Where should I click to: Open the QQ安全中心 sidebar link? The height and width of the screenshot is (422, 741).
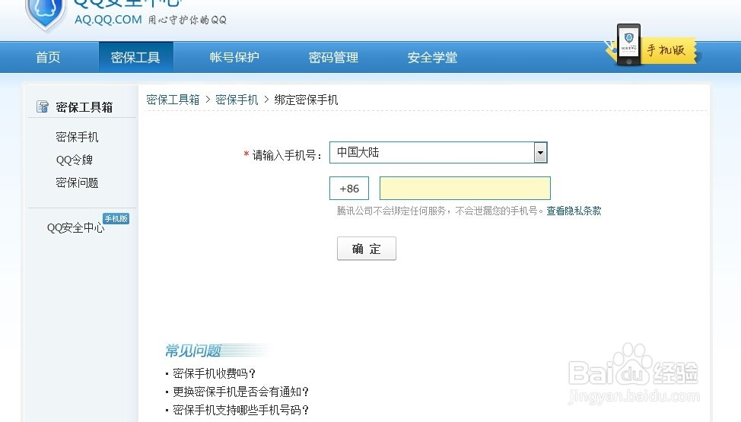(75, 228)
